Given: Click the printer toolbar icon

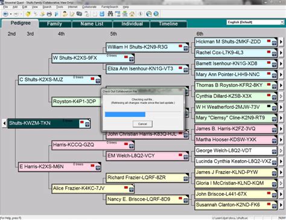Looking at the screenshot, I should click(x=49, y=14).
